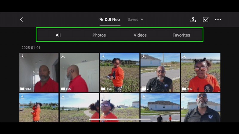Open the three-dot more options menu
The image size is (239, 134).
click(x=218, y=19)
